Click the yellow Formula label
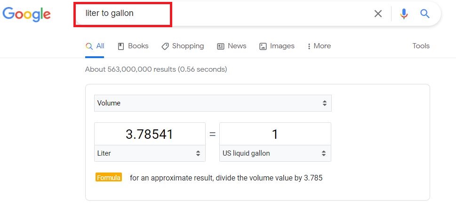 coord(109,177)
